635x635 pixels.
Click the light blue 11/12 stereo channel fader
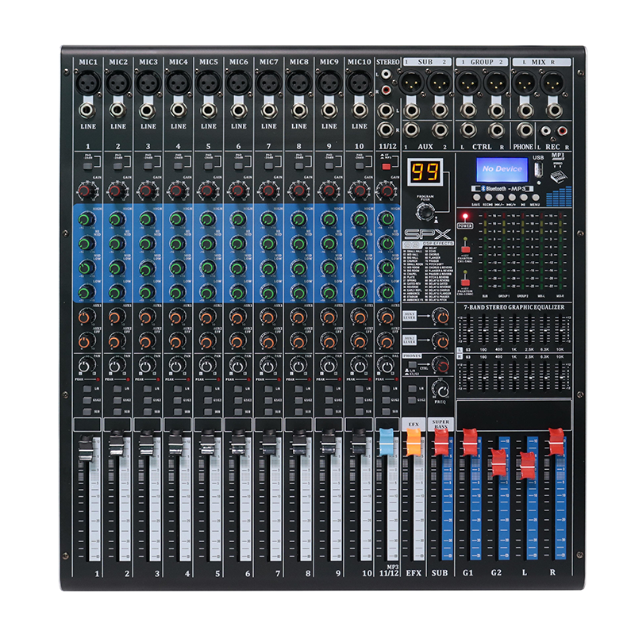[x=387, y=441]
